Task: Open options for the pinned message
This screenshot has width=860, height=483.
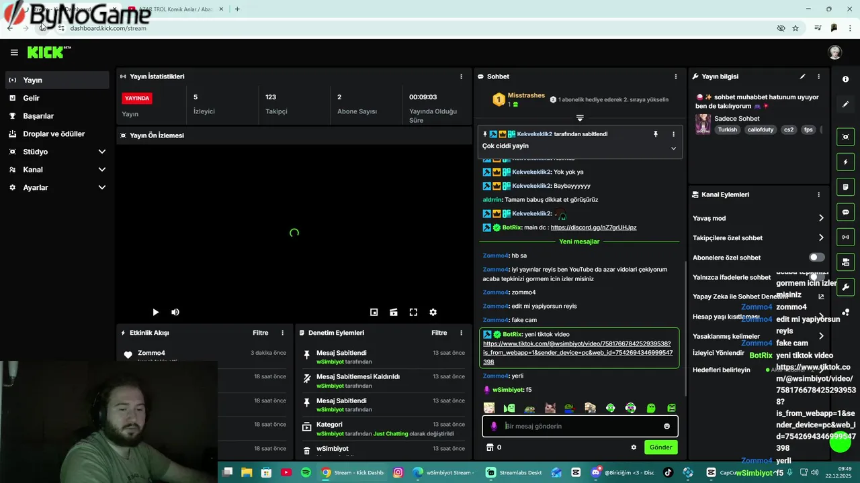Action: (673, 134)
